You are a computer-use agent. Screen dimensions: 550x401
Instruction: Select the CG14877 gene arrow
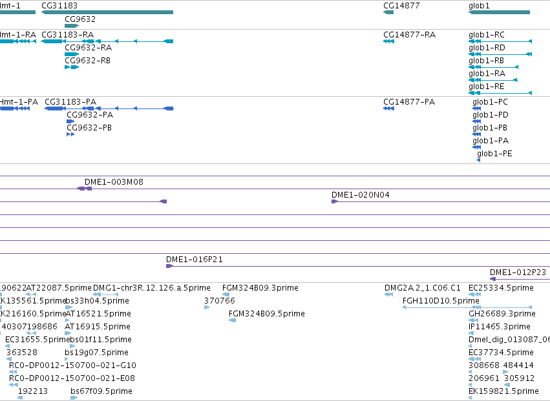pyautogui.click(x=388, y=12)
